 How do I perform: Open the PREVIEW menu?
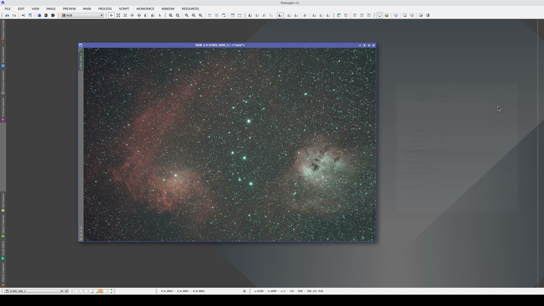point(69,8)
